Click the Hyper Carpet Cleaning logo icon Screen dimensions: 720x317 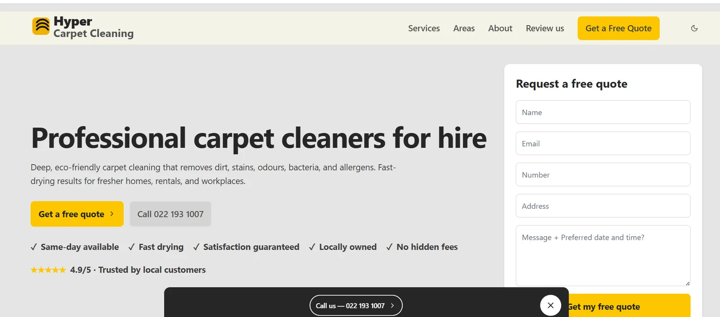pos(41,26)
